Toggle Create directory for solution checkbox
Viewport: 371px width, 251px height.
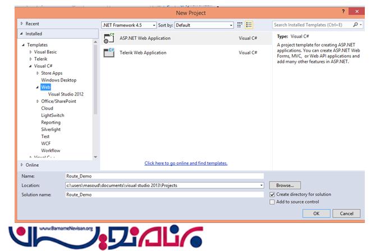point(272,194)
